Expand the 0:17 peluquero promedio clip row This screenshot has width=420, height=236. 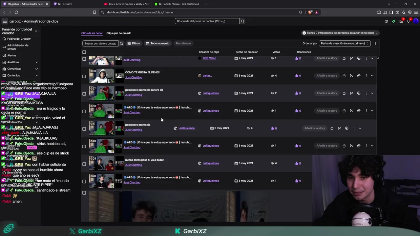coord(360,128)
